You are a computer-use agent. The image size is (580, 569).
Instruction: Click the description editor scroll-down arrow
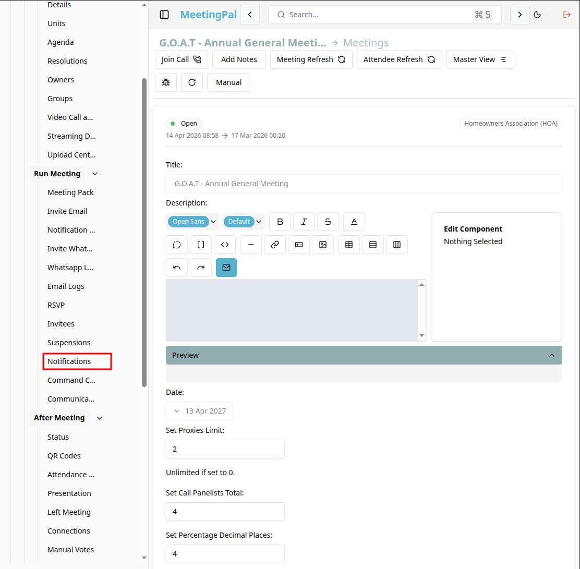[x=421, y=335]
